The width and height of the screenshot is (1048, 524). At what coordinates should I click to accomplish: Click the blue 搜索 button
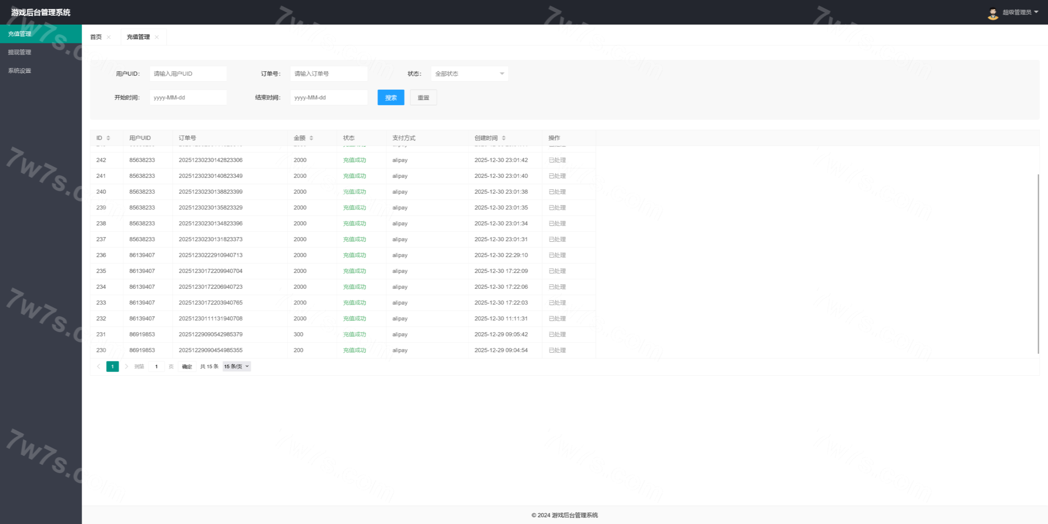point(391,98)
